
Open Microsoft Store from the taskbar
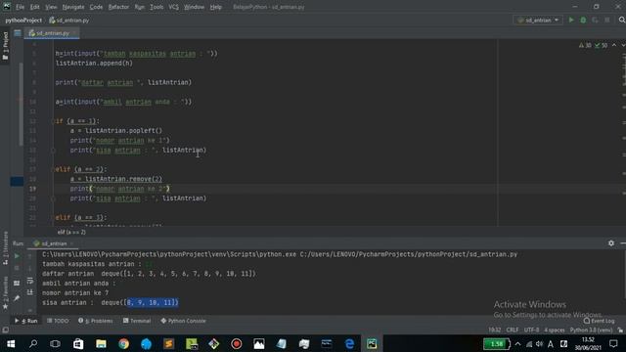coord(78,343)
